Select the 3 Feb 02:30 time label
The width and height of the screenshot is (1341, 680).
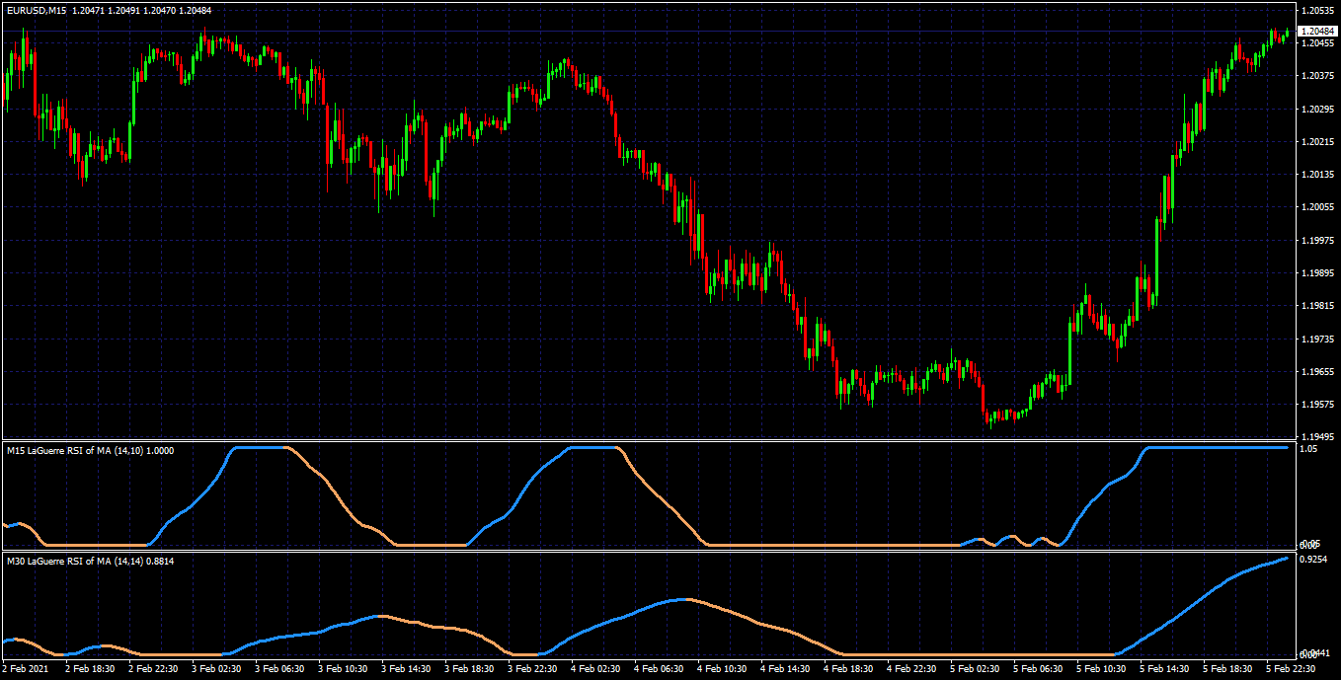click(x=215, y=669)
